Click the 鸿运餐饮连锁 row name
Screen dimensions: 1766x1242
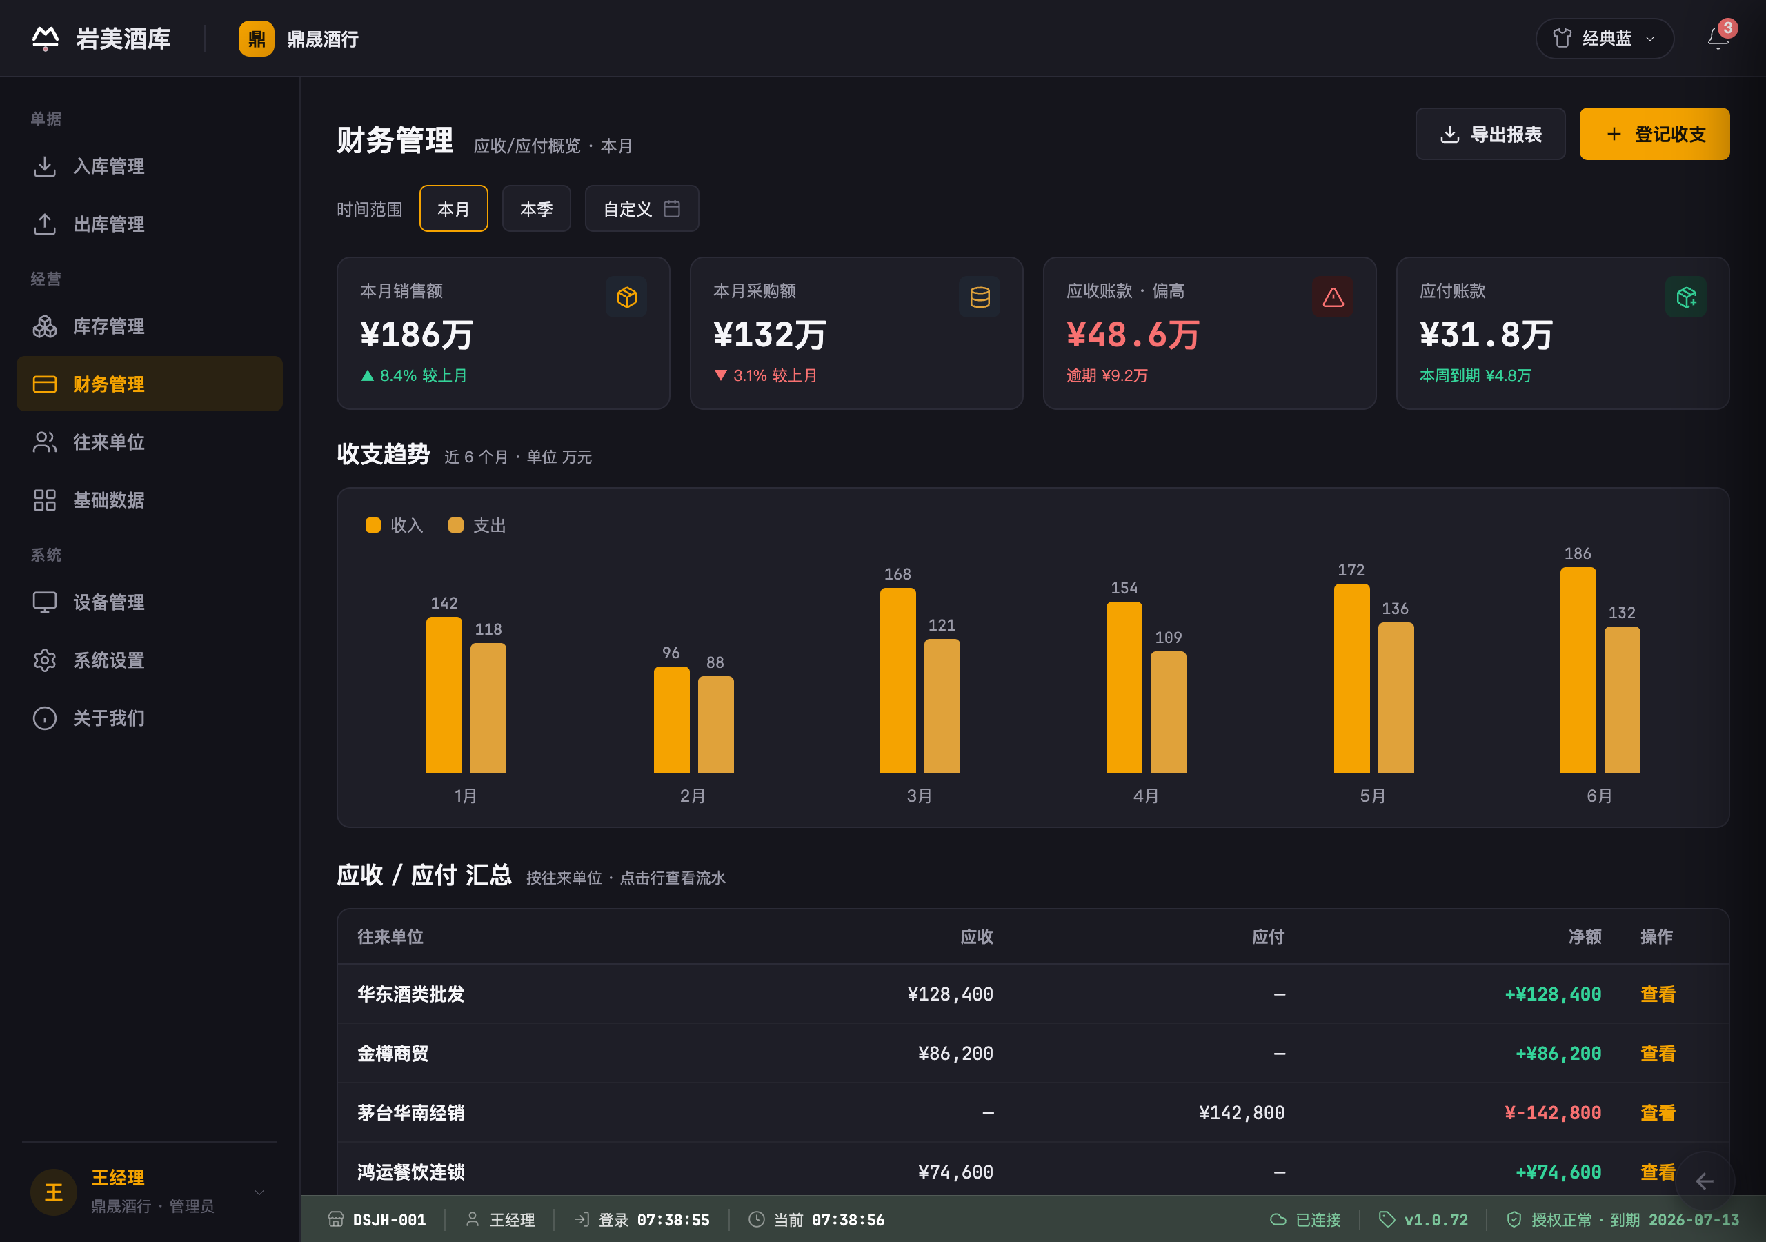410,1172
